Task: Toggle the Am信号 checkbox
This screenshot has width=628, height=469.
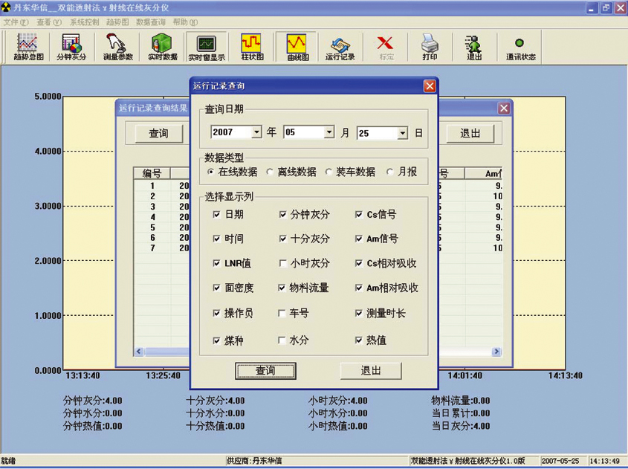Action: pos(359,239)
